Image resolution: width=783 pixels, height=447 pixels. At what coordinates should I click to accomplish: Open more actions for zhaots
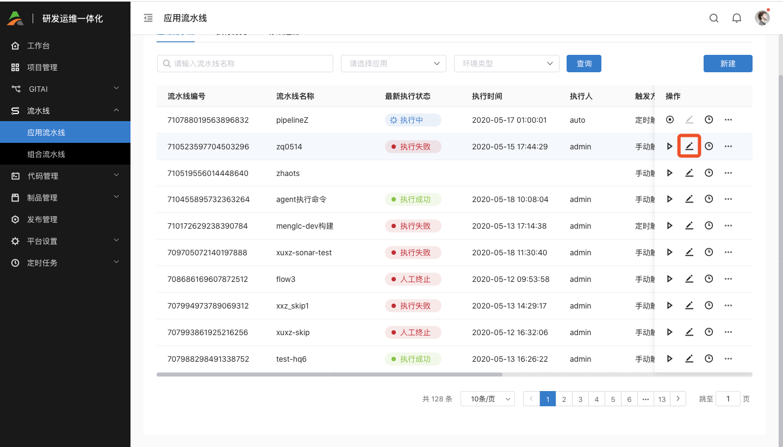click(x=729, y=173)
